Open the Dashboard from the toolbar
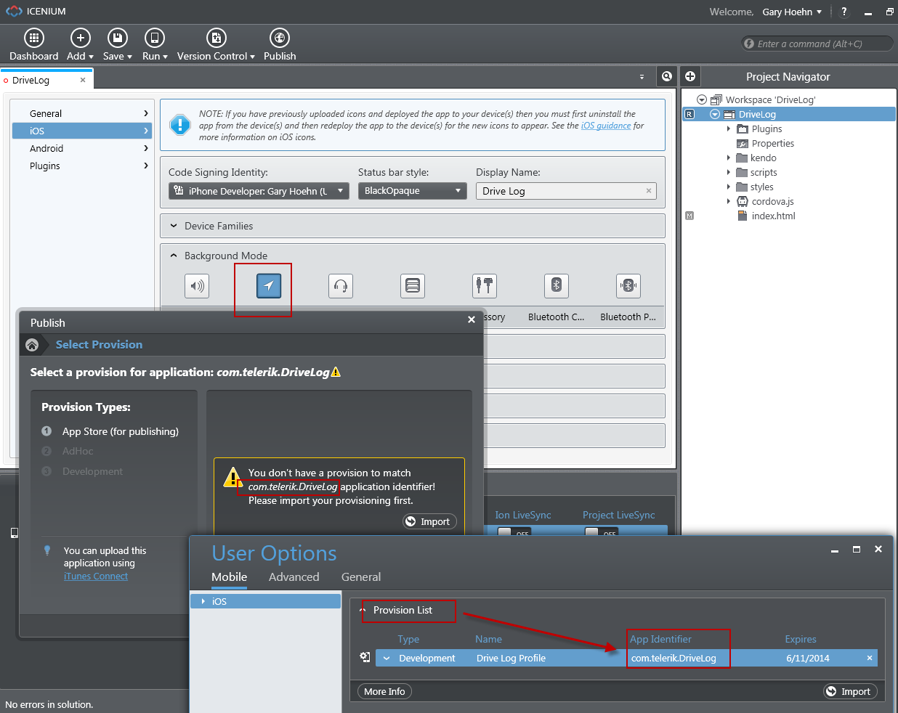This screenshot has height=713, width=898. [x=34, y=45]
